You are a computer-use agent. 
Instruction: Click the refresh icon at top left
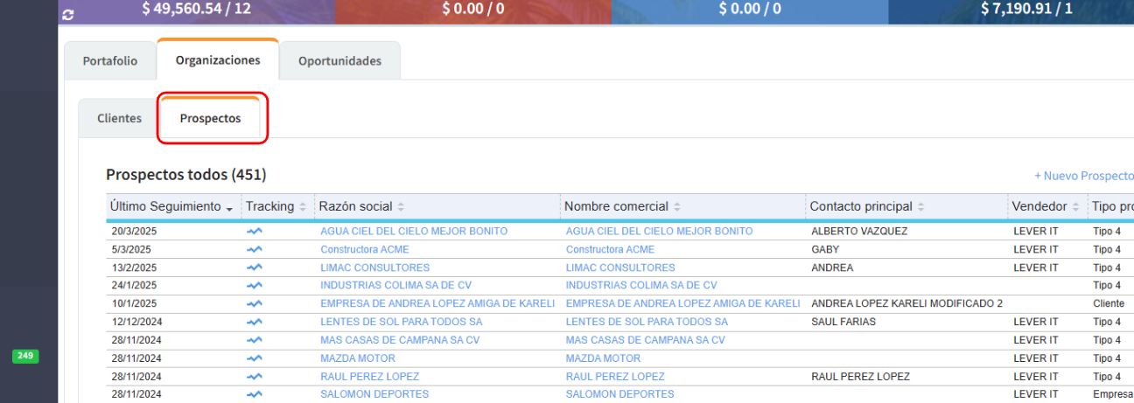pos(68,15)
